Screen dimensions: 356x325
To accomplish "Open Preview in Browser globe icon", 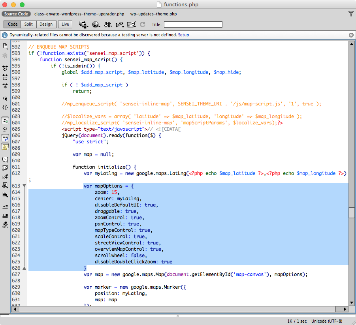I will [96, 24].
